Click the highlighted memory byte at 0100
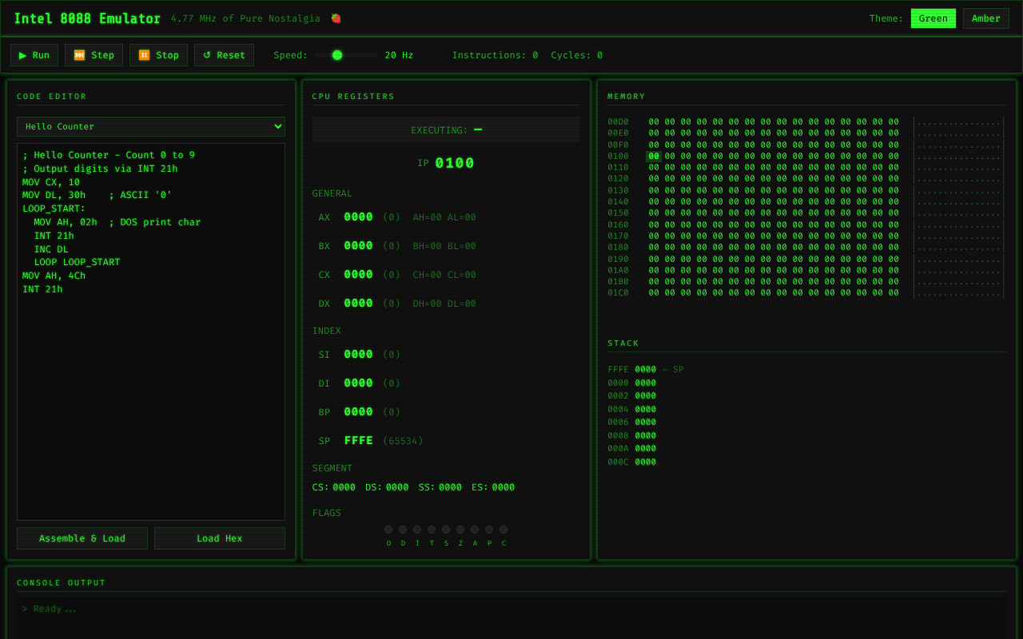1023x639 pixels. pyautogui.click(x=654, y=157)
